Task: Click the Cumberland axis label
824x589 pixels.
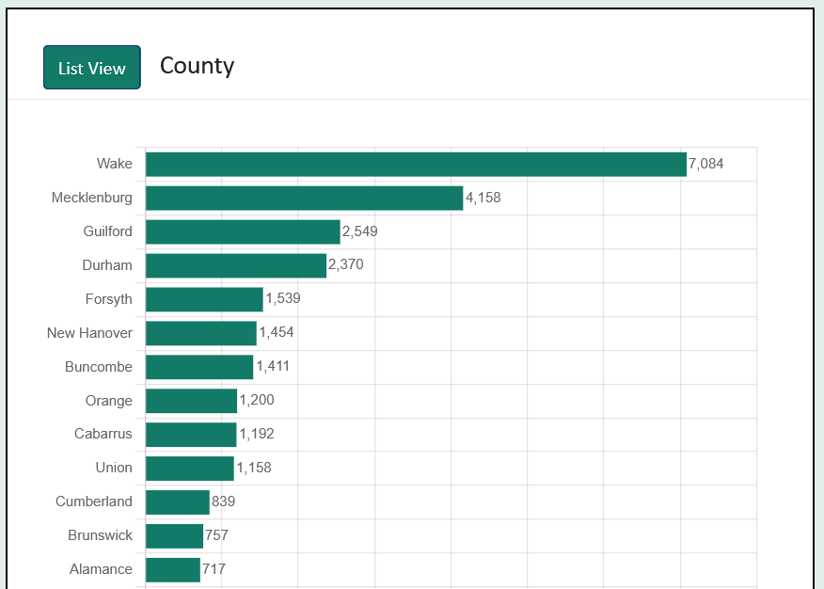Action: tap(94, 501)
